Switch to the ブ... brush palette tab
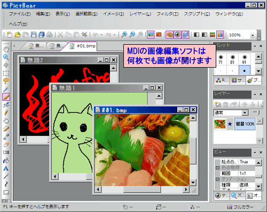This screenshot has height=212, width=267. pyautogui.click(x=254, y=80)
